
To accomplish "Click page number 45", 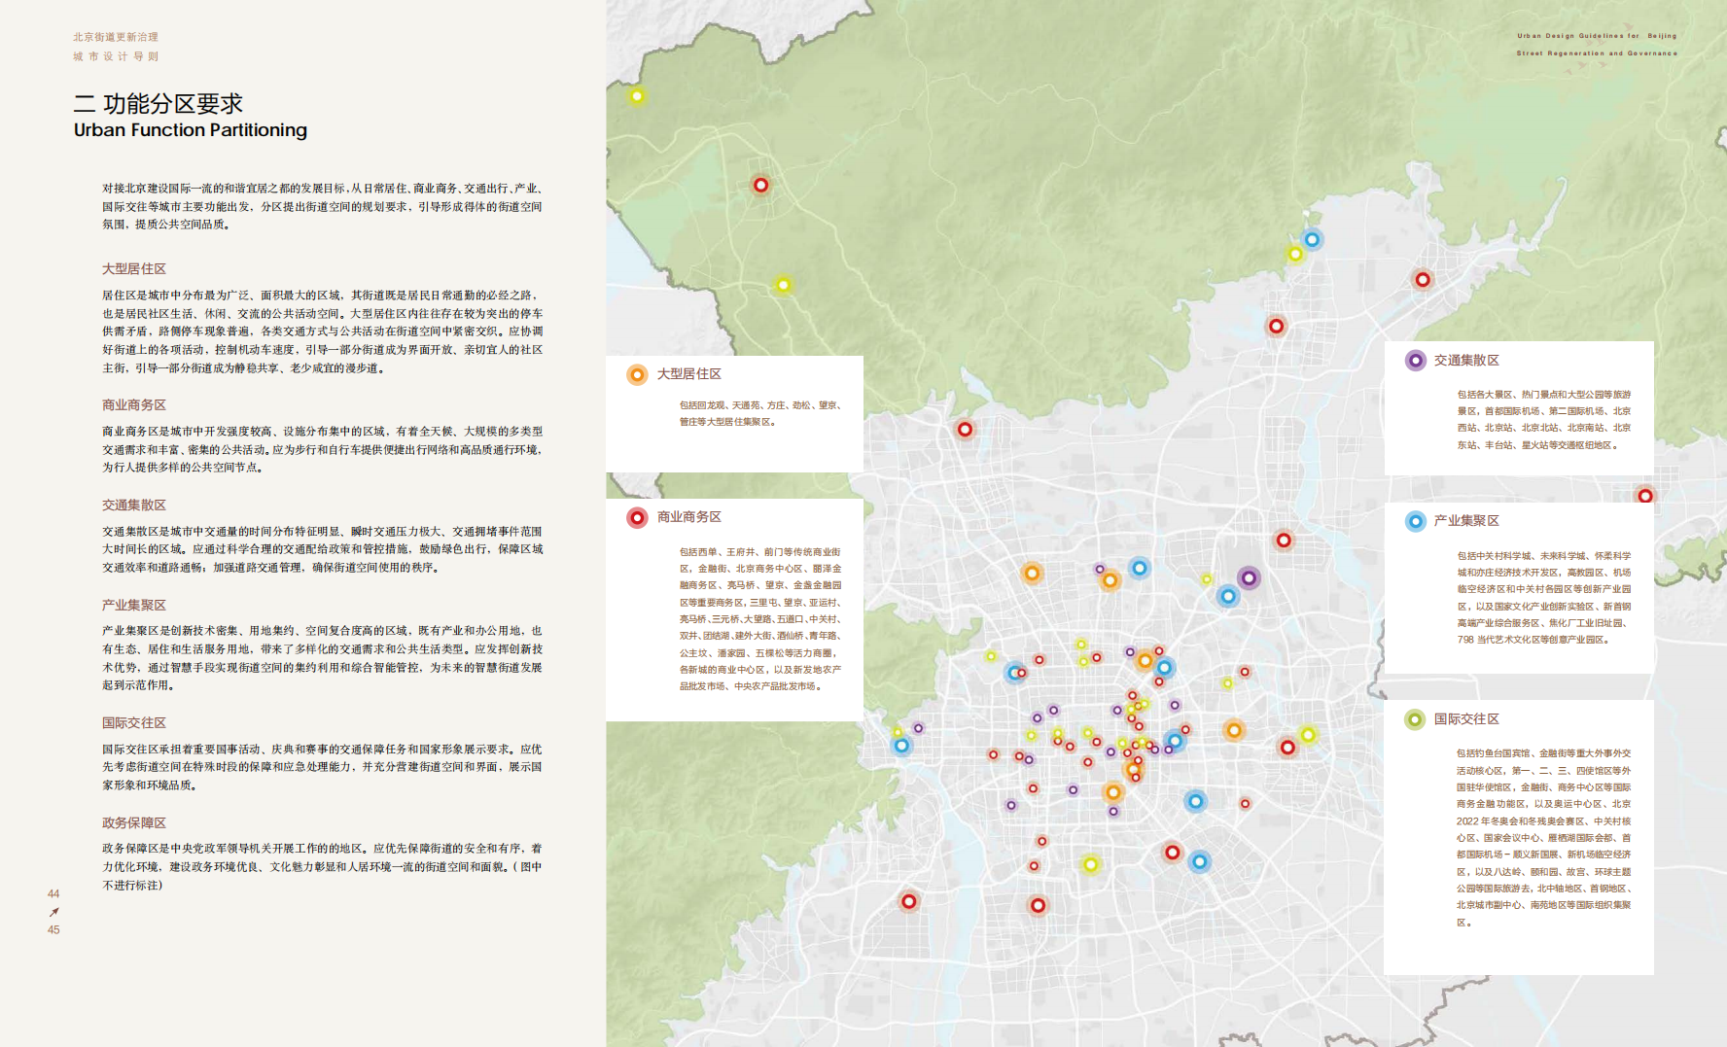I will (x=53, y=930).
